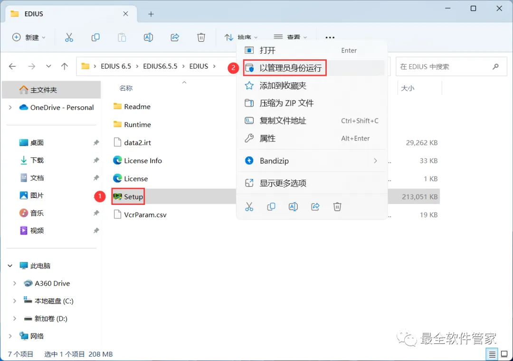Open the 查看 view dropdown
Viewport: 513px width, 361px height.
[290, 37]
